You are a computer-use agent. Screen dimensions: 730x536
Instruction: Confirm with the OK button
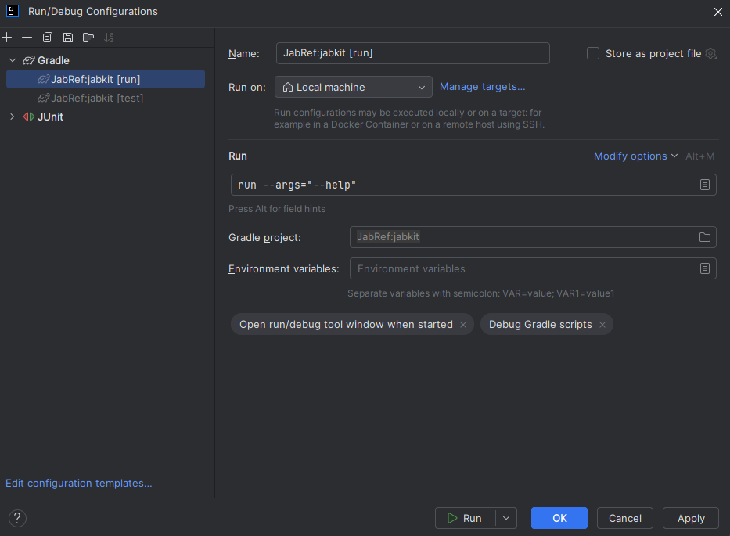[x=559, y=518]
